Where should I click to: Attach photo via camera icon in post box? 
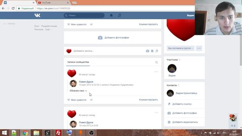click(x=147, y=51)
